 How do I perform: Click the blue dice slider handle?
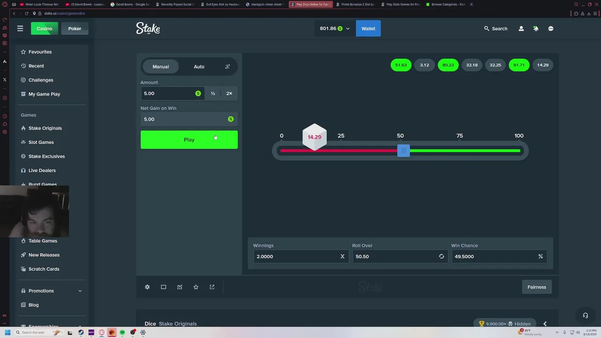click(403, 151)
